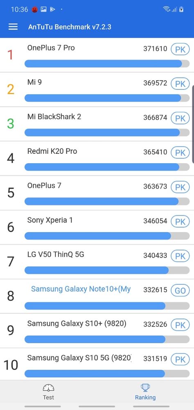Image resolution: width=194 pixels, height=410 pixels.
Task: Tap the Test speedometer icon
Action: pyautogui.click(x=48, y=388)
